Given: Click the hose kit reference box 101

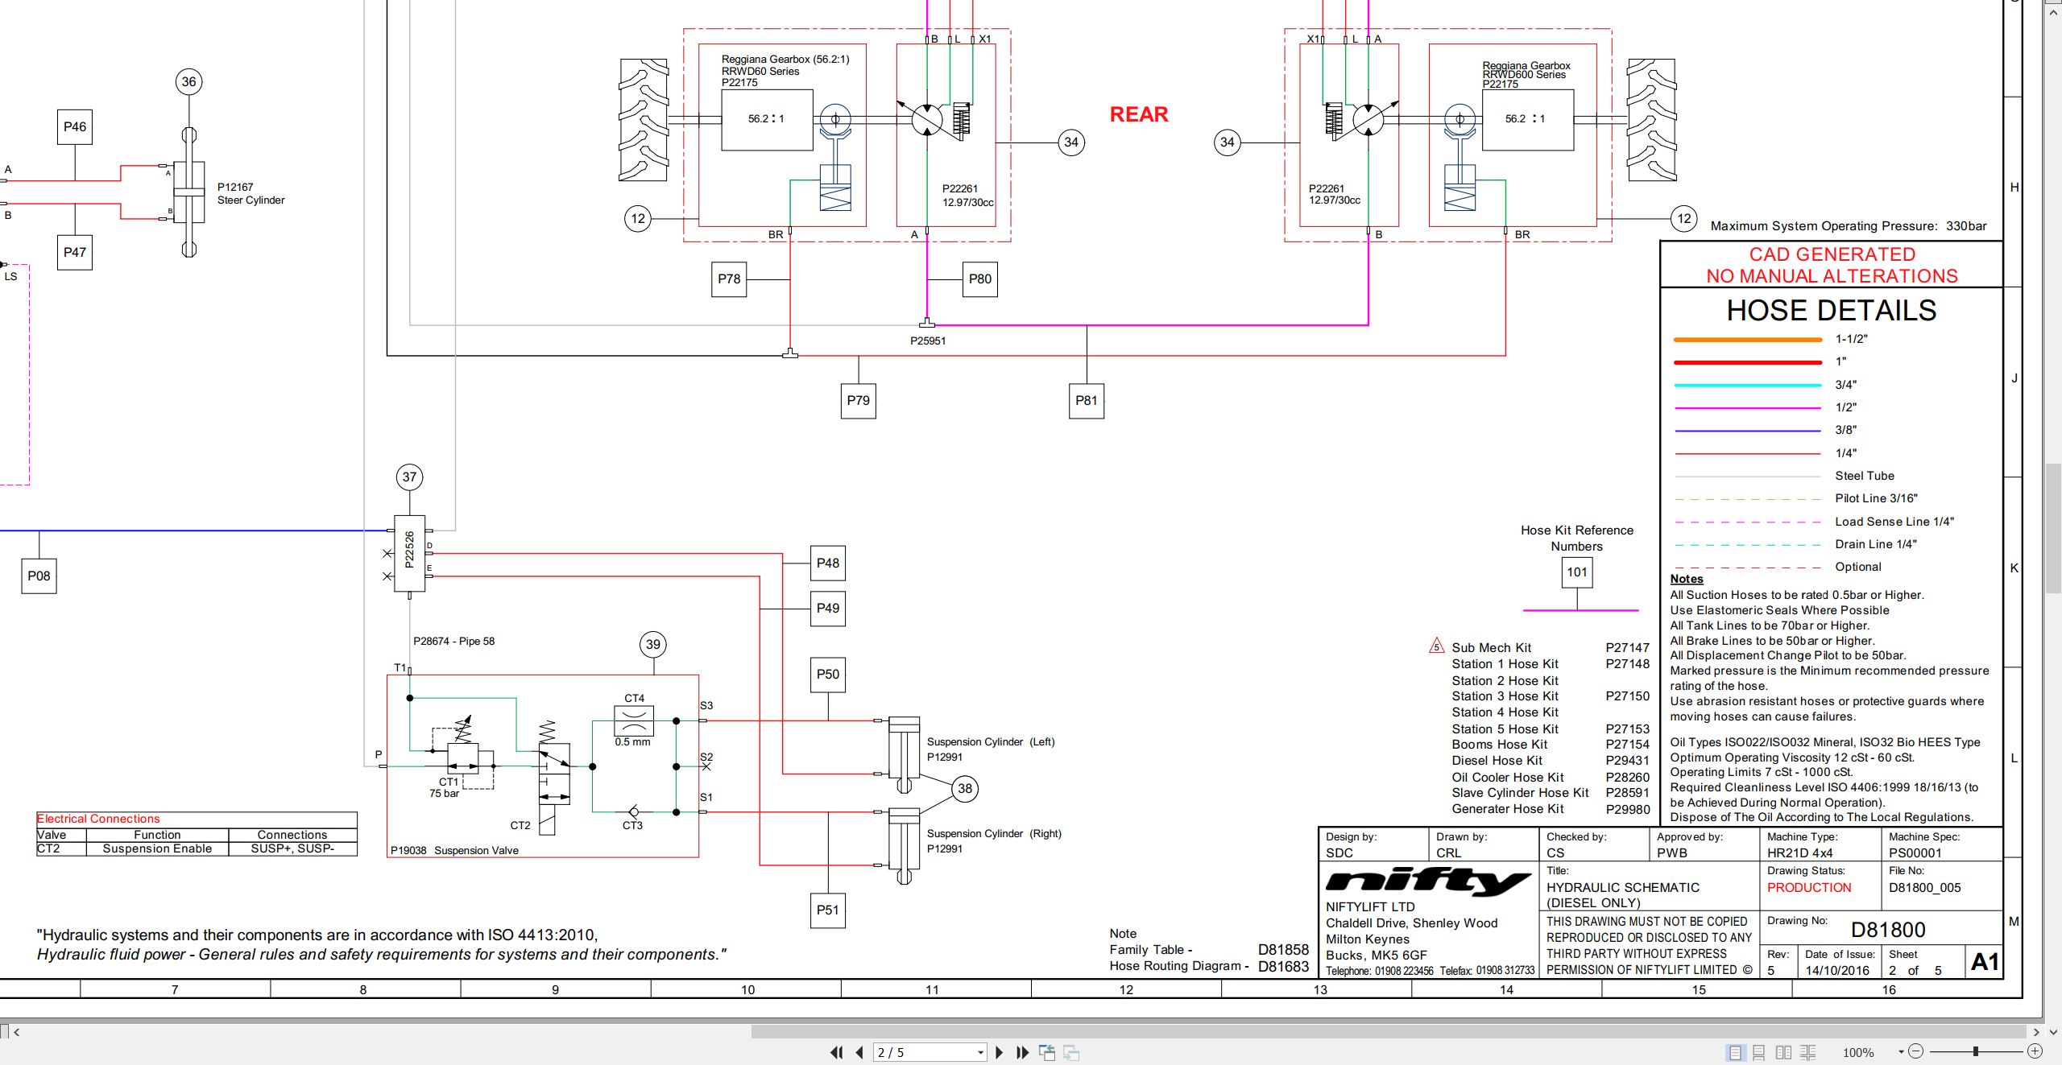Looking at the screenshot, I should (1577, 572).
